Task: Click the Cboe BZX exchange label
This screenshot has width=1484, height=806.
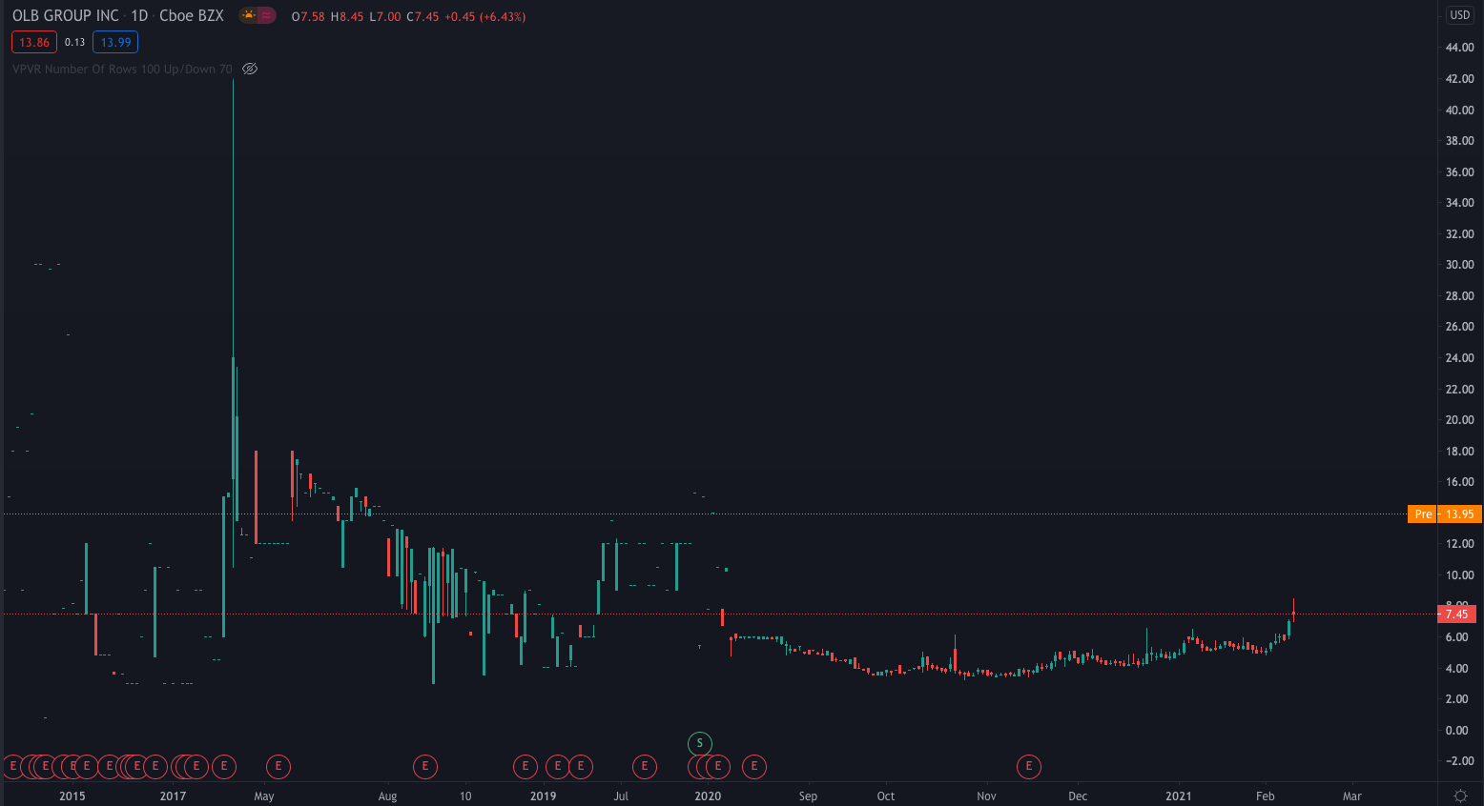Action: coord(192,16)
